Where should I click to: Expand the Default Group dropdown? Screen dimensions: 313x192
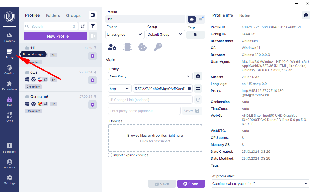[165, 35]
